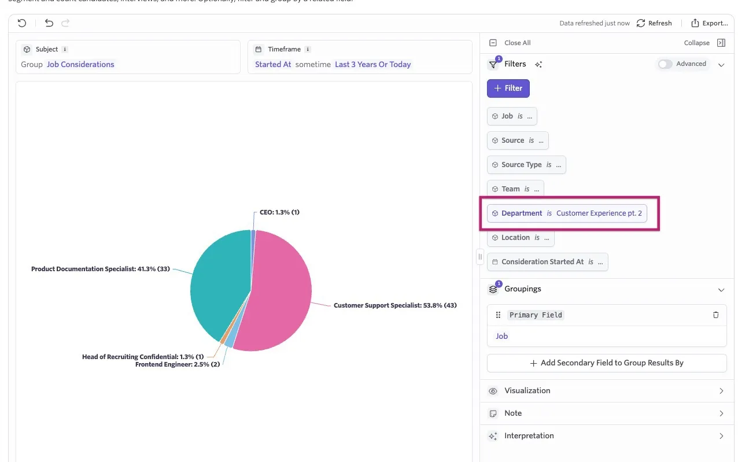Open the Started At field selector
The height and width of the screenshot is (462, 738).
coord(273,64)
